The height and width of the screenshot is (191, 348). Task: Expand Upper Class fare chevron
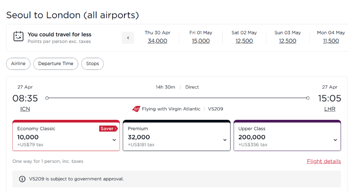335,140
